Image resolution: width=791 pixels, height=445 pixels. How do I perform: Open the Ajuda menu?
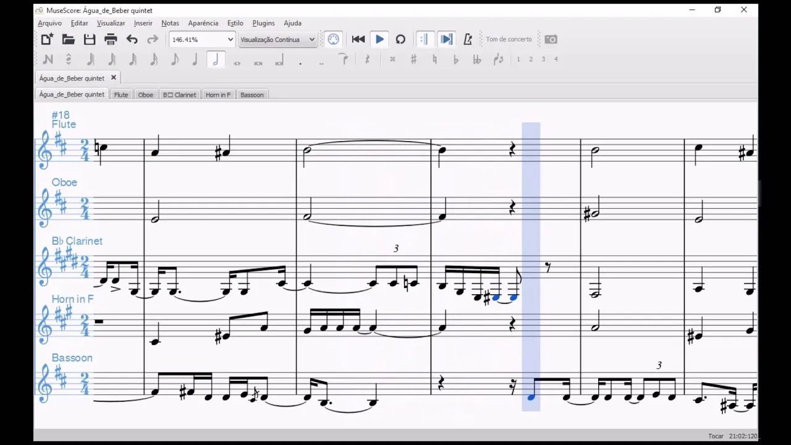pos(292,23)
